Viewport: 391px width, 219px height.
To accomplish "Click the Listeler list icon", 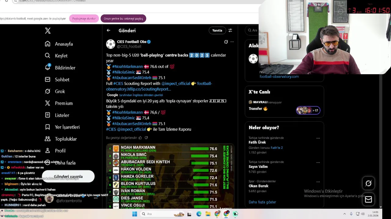I will (x=48, y=115).
